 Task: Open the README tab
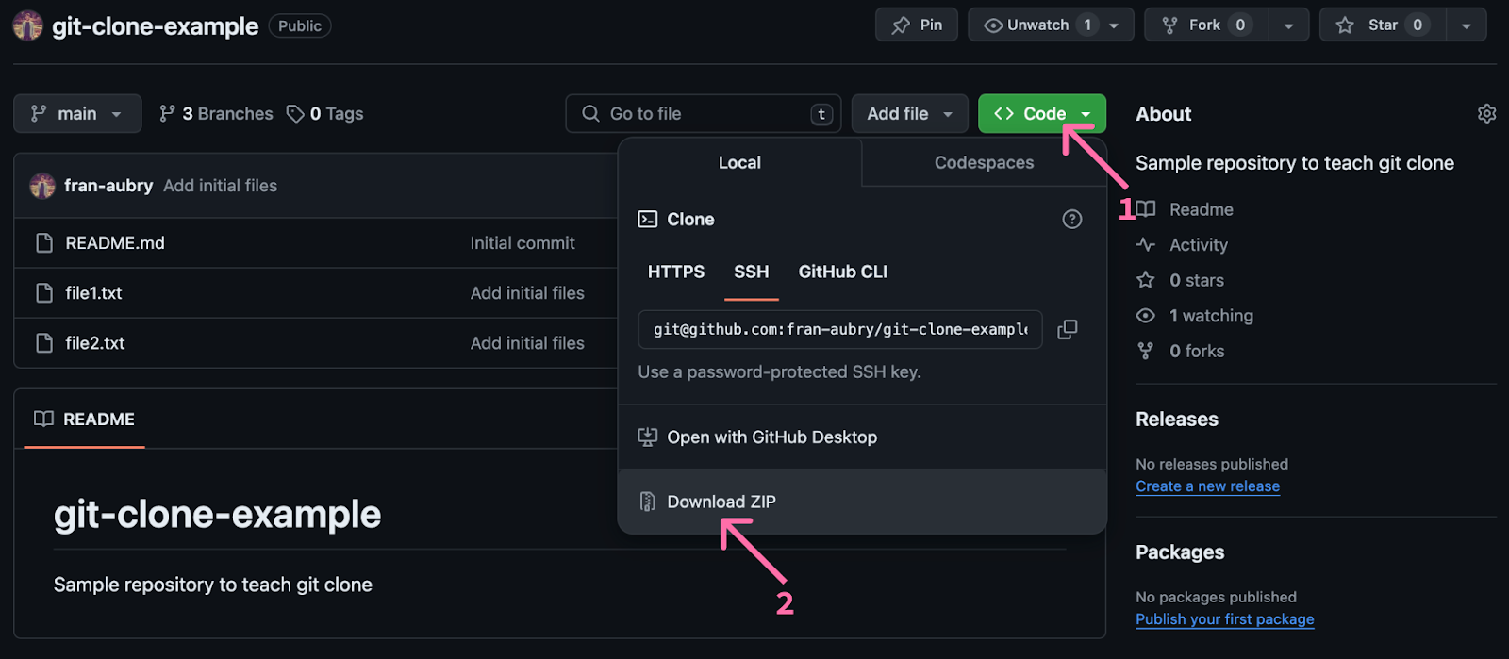[x=85, y=419]
